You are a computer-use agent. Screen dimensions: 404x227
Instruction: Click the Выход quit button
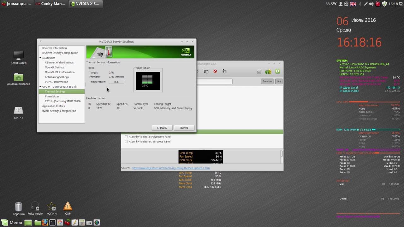(x=184, y=128)
